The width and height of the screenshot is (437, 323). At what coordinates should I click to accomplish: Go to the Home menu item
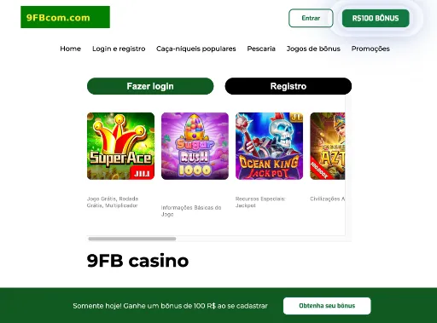pyautogui.click(x=70, y=49)
